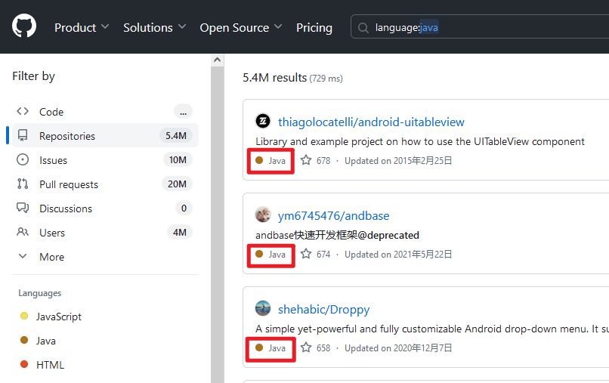Open ym6745476/andbase repository
This screenshot has height=383, width=609.
pyautogui.click(x=334, y=215)
